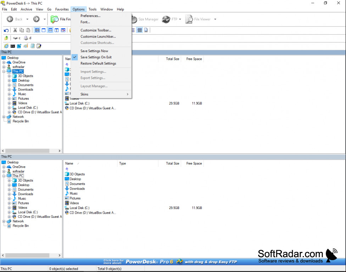The image size is (346, 272).
Task: Select Recycle Bin in the lower folder tree
Action: click(21, 226)
